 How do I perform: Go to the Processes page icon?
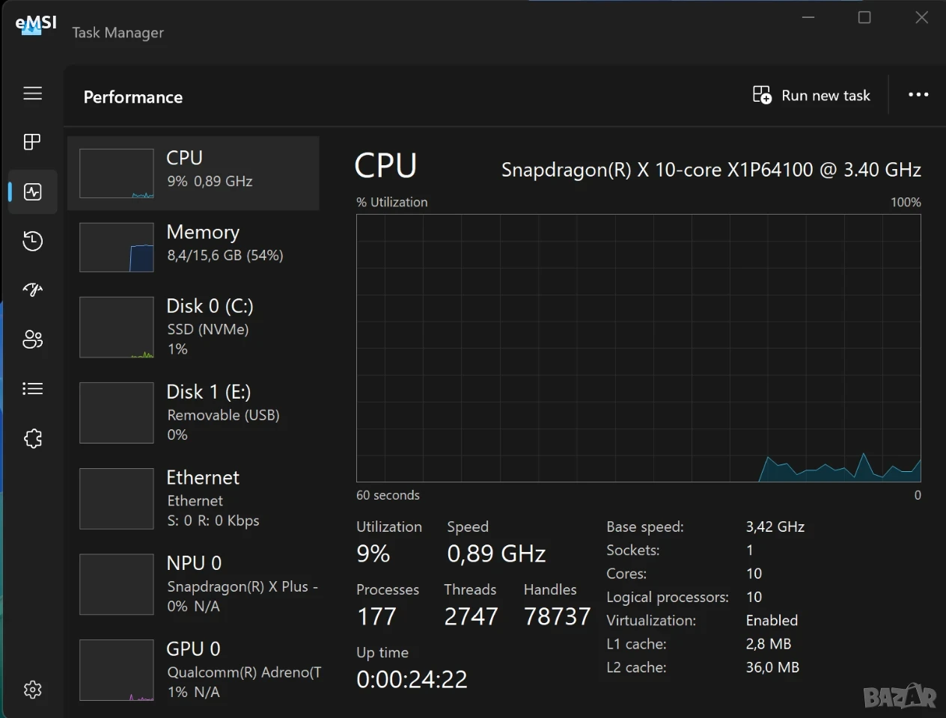click(32, 142)
